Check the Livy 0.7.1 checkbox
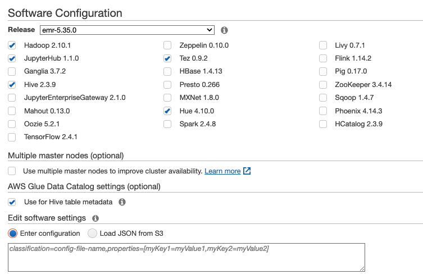 point(323,45)
